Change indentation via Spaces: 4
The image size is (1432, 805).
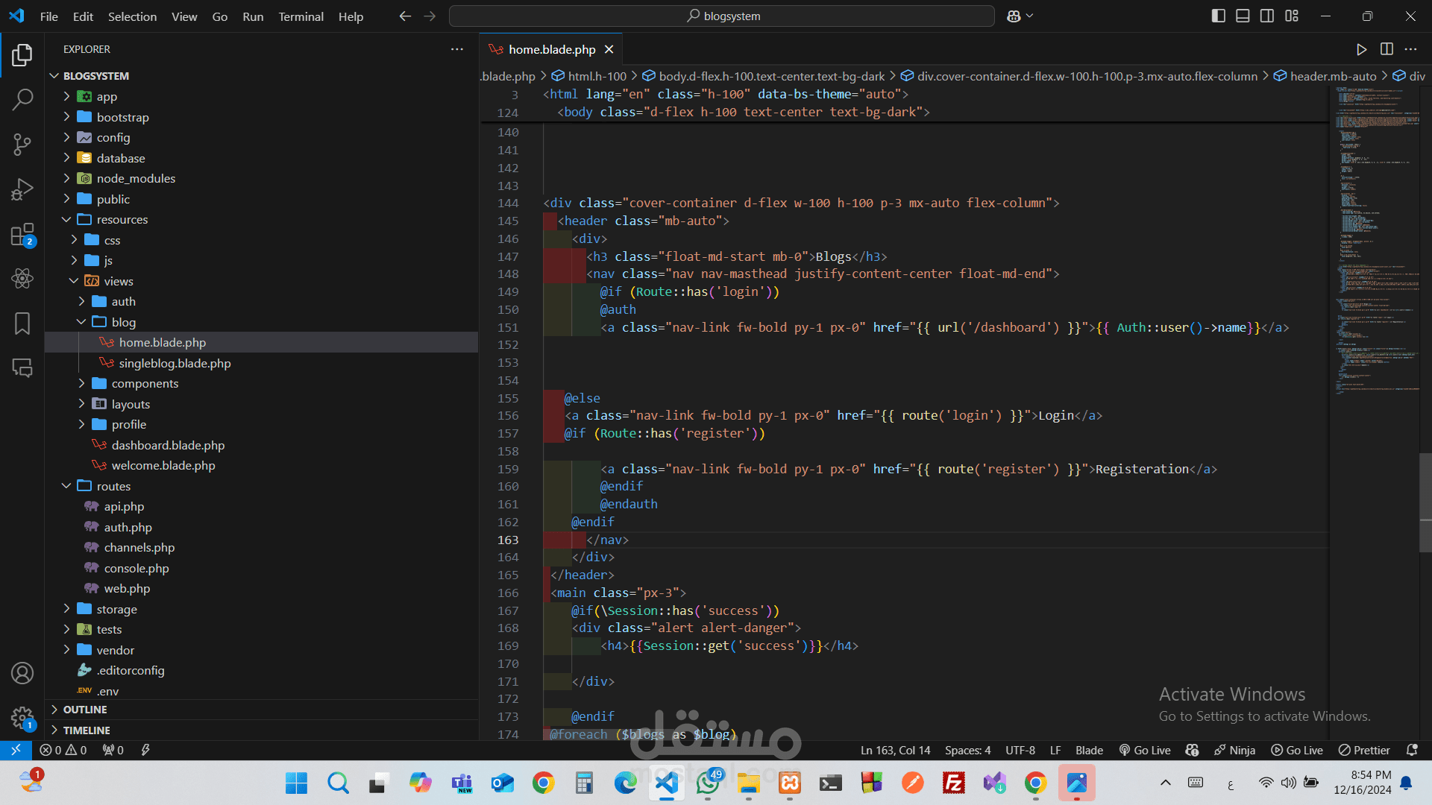967,750
